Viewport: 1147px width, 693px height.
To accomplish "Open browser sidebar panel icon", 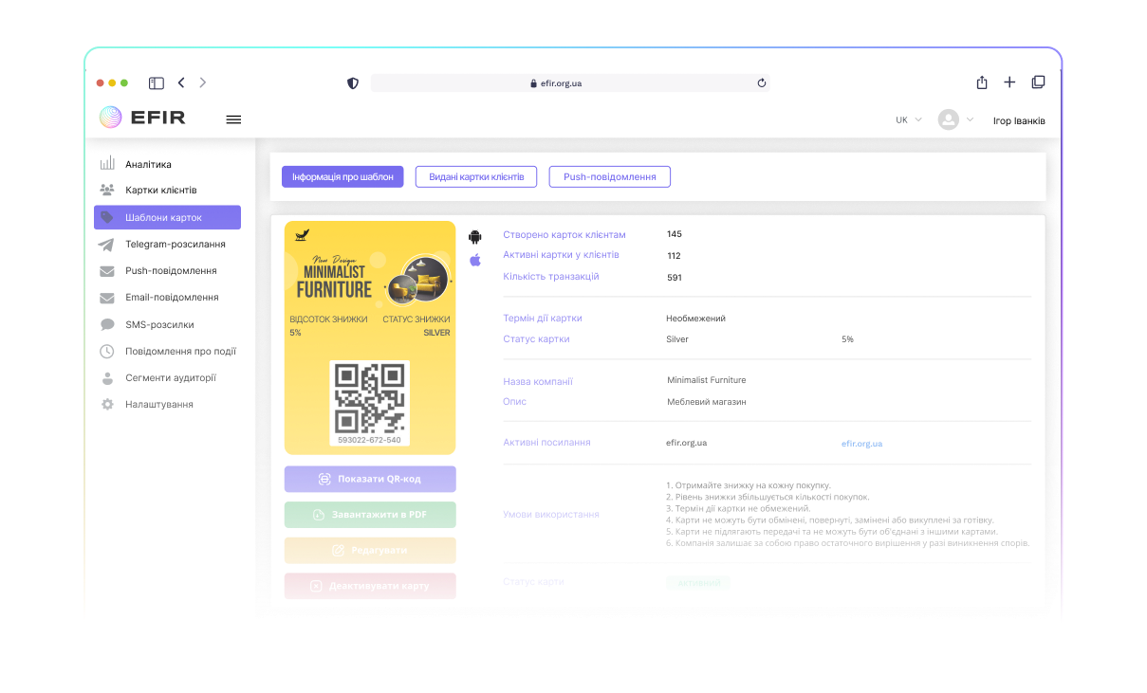I will pyautogui.click(x=157, y=83).
